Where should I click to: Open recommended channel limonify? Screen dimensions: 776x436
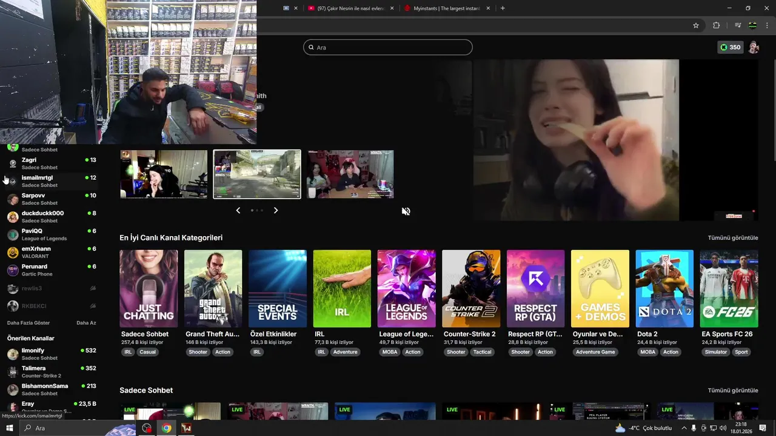click(x=52, y=354)
